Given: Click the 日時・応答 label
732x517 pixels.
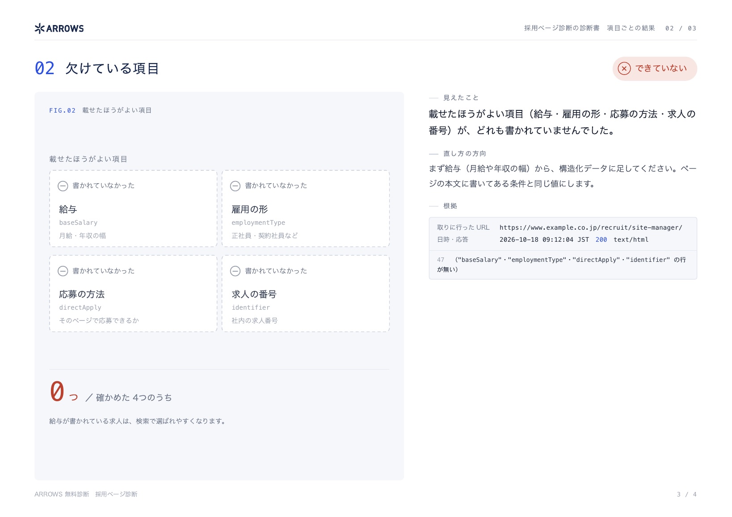Looking at the screenshot, I should (453, 240).
